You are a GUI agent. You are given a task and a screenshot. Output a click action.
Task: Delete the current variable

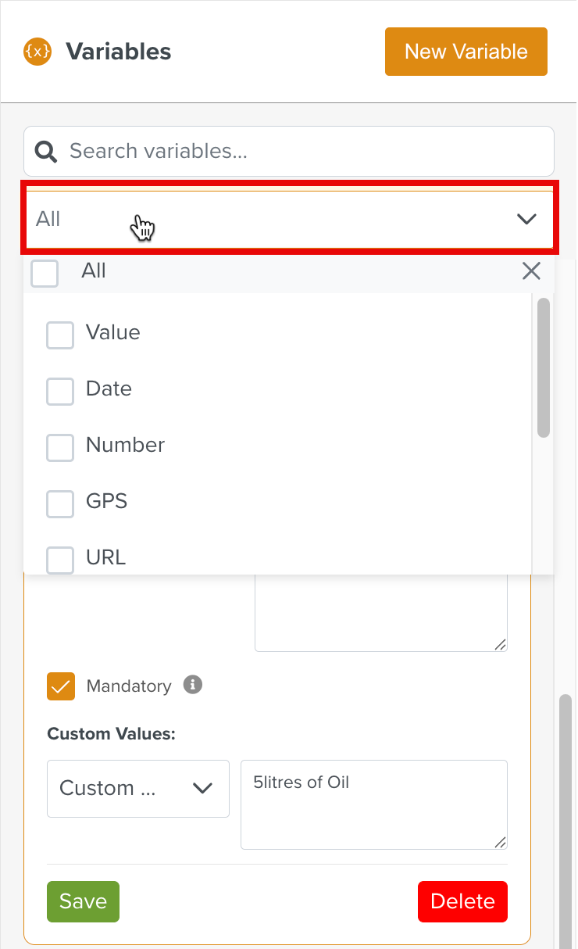click(462, 901)
